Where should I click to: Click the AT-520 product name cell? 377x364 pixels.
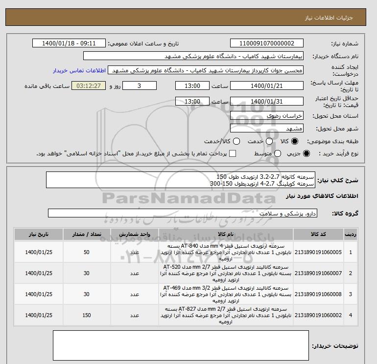pos(226,273)
